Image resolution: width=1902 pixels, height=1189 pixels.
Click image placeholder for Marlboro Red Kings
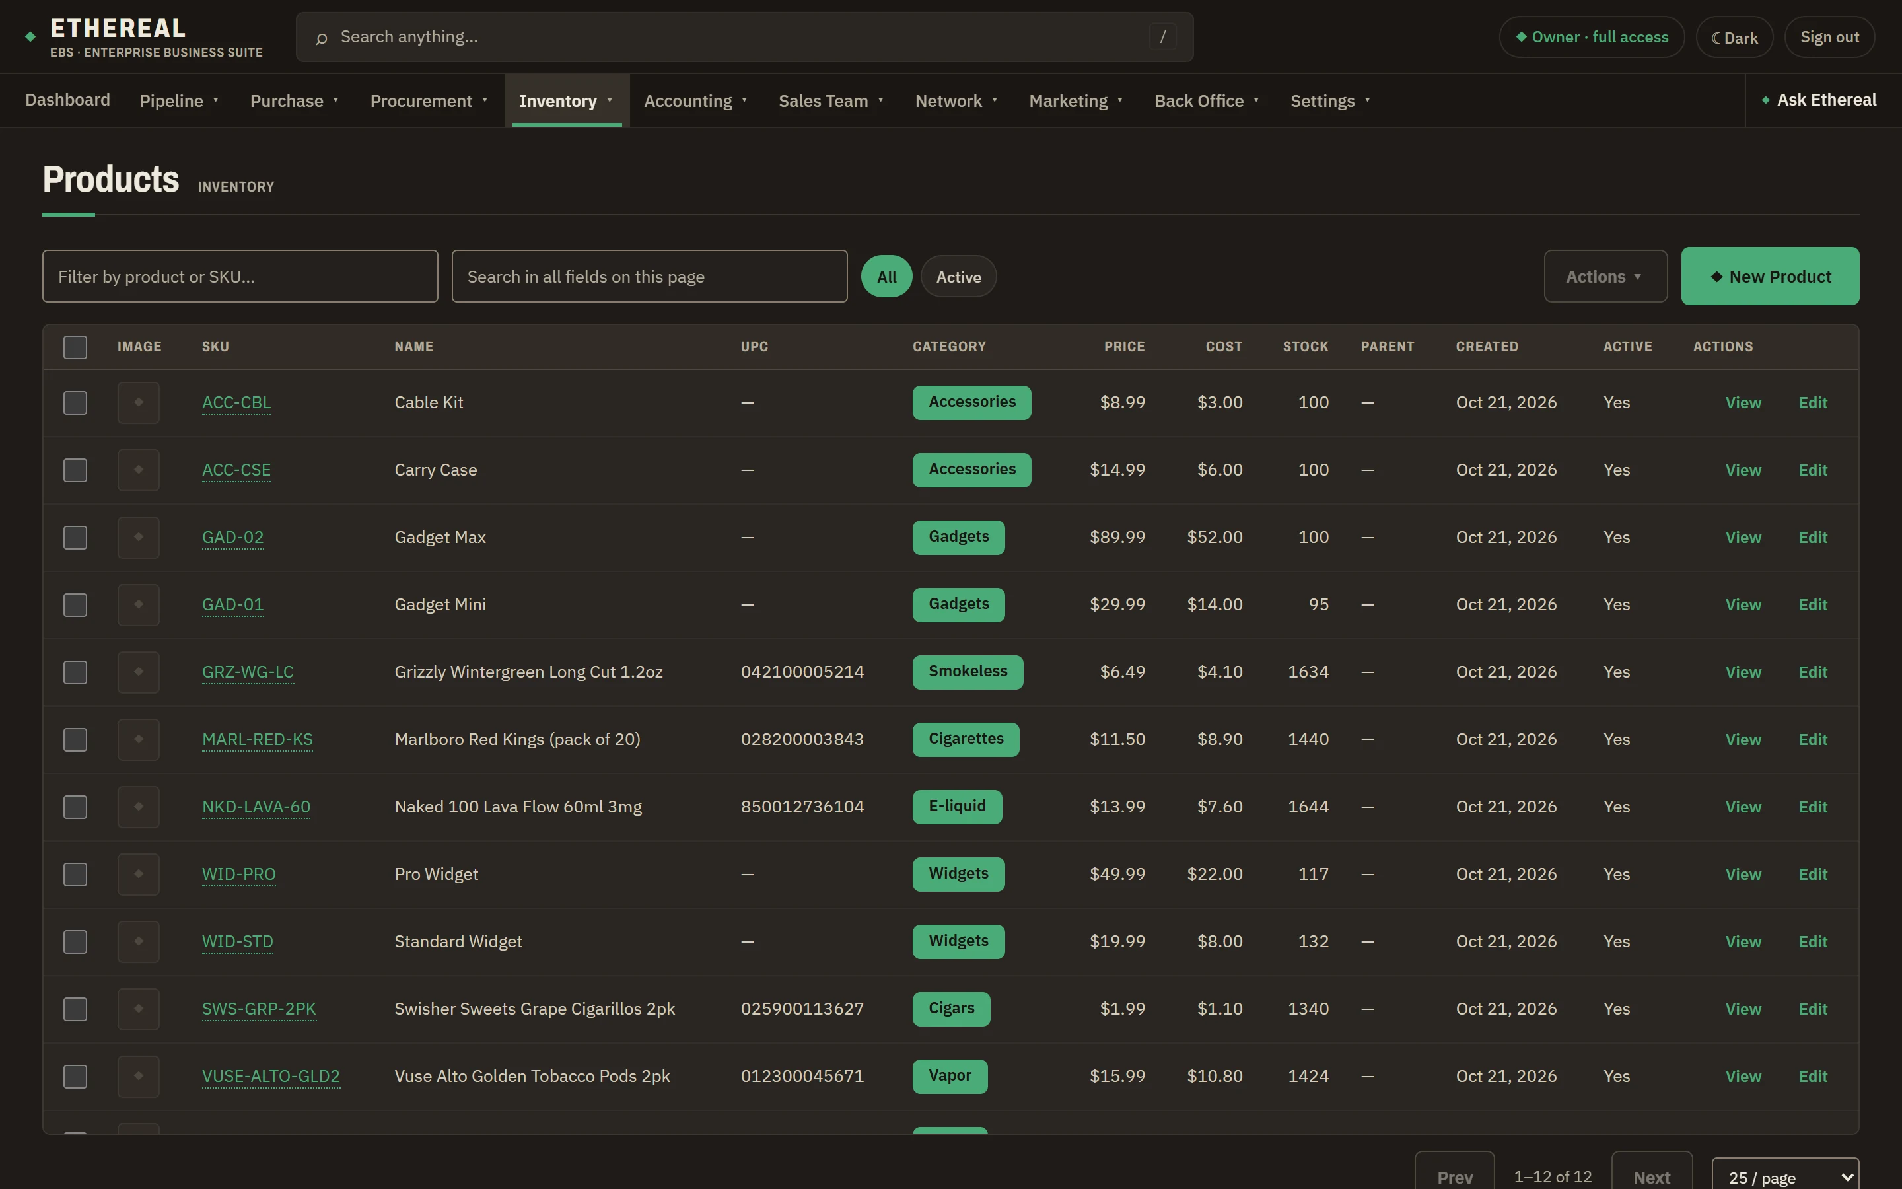tap(138, 740)
